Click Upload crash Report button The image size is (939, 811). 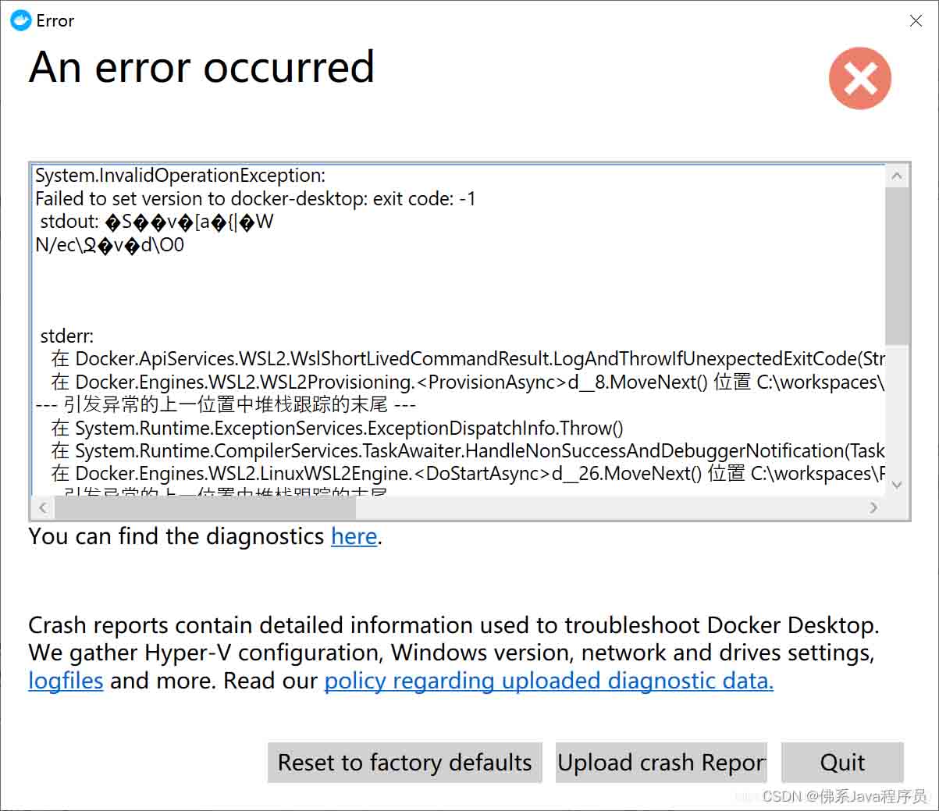pyautogui.click(x=661, y=763)
